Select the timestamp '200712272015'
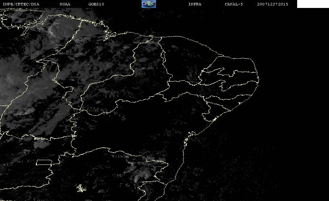The image size is (329, 201). click(x=273, y=4)
